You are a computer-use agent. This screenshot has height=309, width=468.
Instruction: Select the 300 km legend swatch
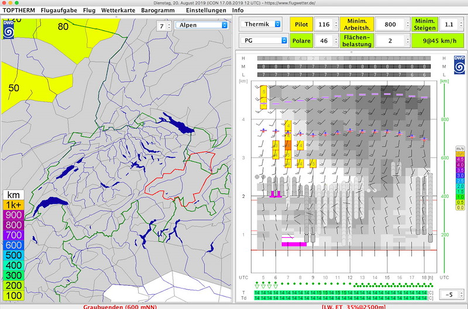(13, 275)
